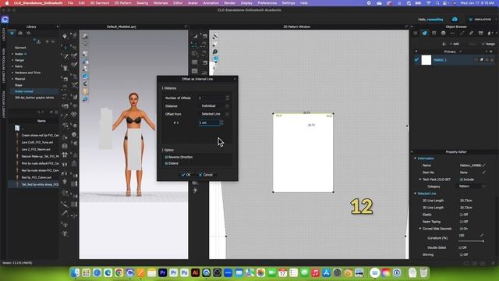Open the Materials menu
The height and width of the screenshot is (281, 499).
click(x=161, y=3)
